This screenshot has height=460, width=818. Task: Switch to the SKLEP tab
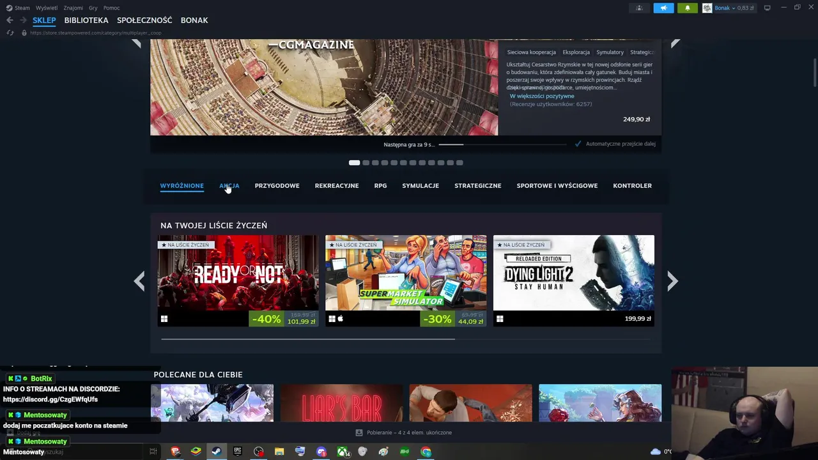(44, 20)
